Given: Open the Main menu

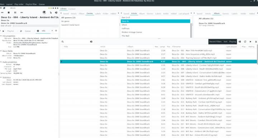Looking at the screenshot, I should (2, 4).
